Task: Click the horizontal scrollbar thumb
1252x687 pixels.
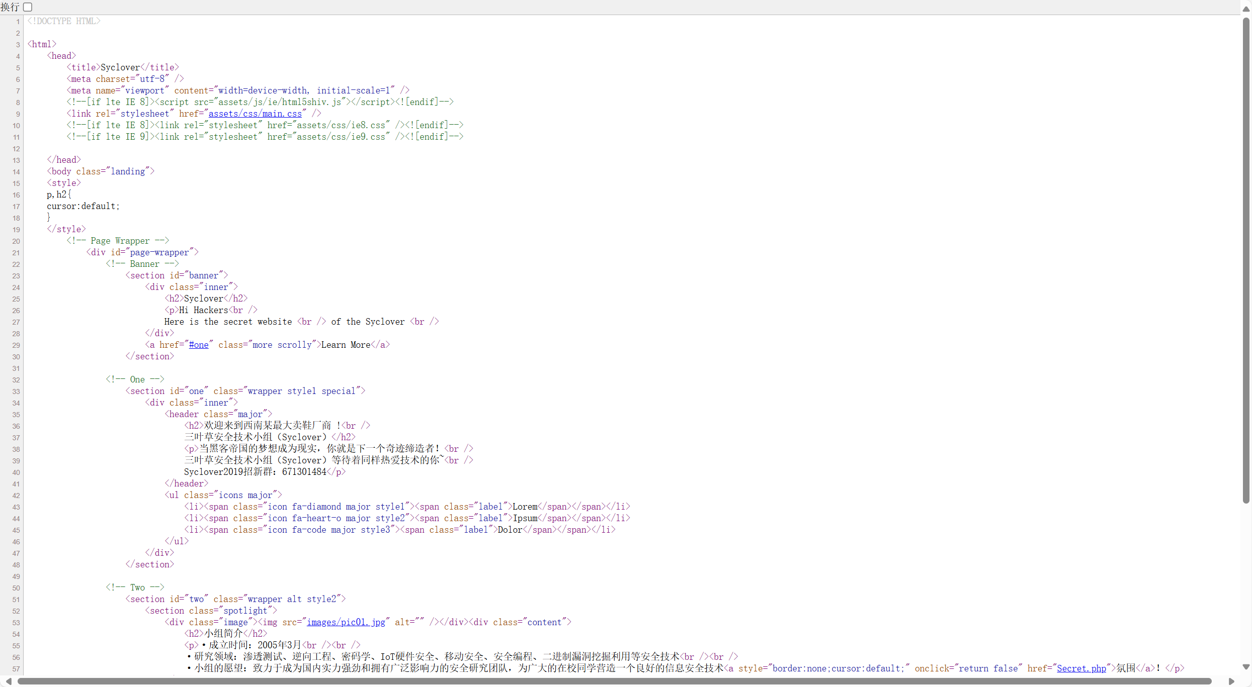Action: click(x=614, y=681)
